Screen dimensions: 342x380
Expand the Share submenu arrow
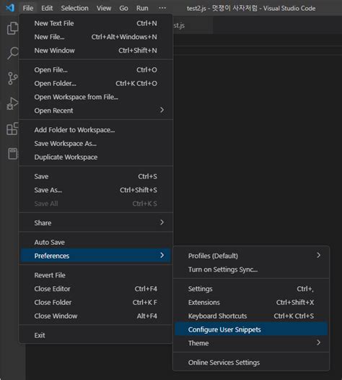click(162, 223)
